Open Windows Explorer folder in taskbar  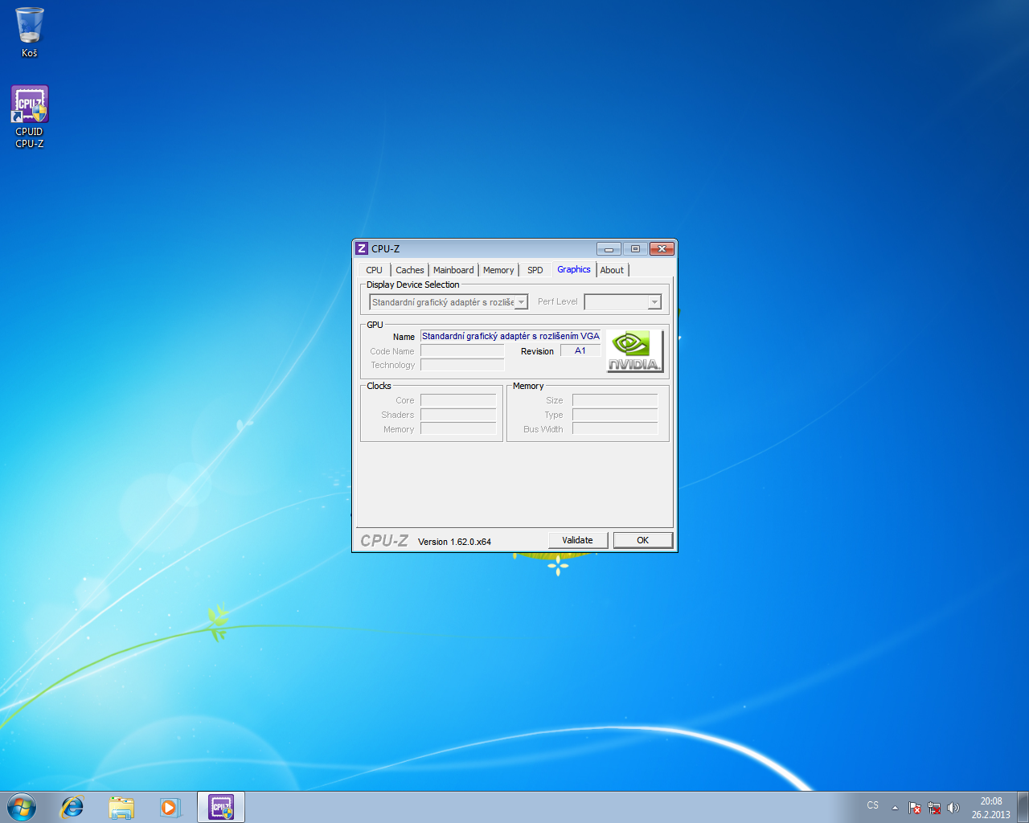121,807
